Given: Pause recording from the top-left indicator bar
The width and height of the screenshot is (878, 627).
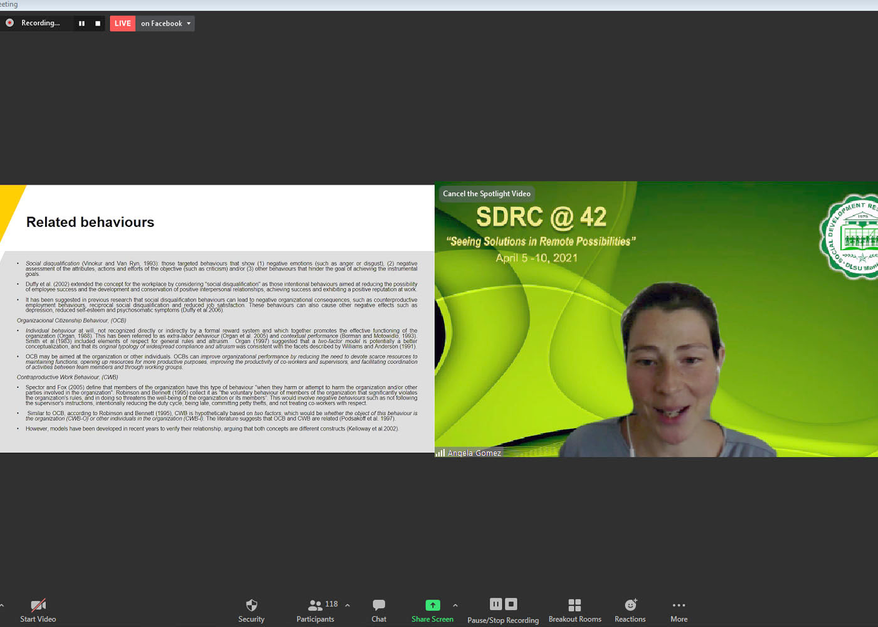Looking at the screenshot, I should [x=82, y=24].
